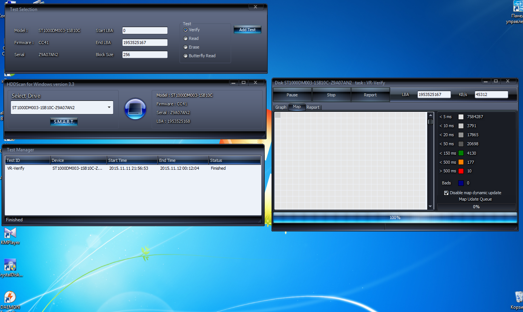Viewport: 523px width, 312px height.
Task: Sort Test Manager by Status column
Action: [x=235, y=160]
